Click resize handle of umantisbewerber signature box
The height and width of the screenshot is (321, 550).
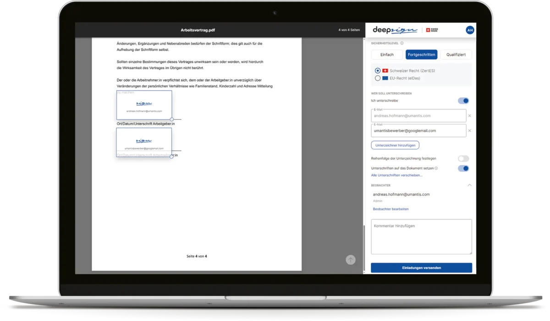coord(172,157)
